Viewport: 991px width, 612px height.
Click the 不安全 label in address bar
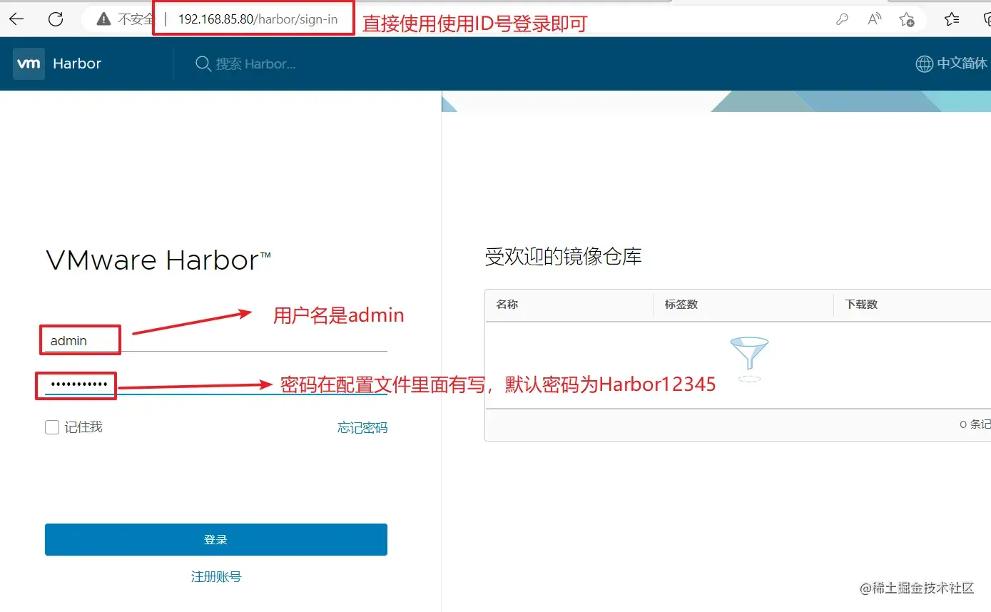pyautogui.click(x=136, y=19)
